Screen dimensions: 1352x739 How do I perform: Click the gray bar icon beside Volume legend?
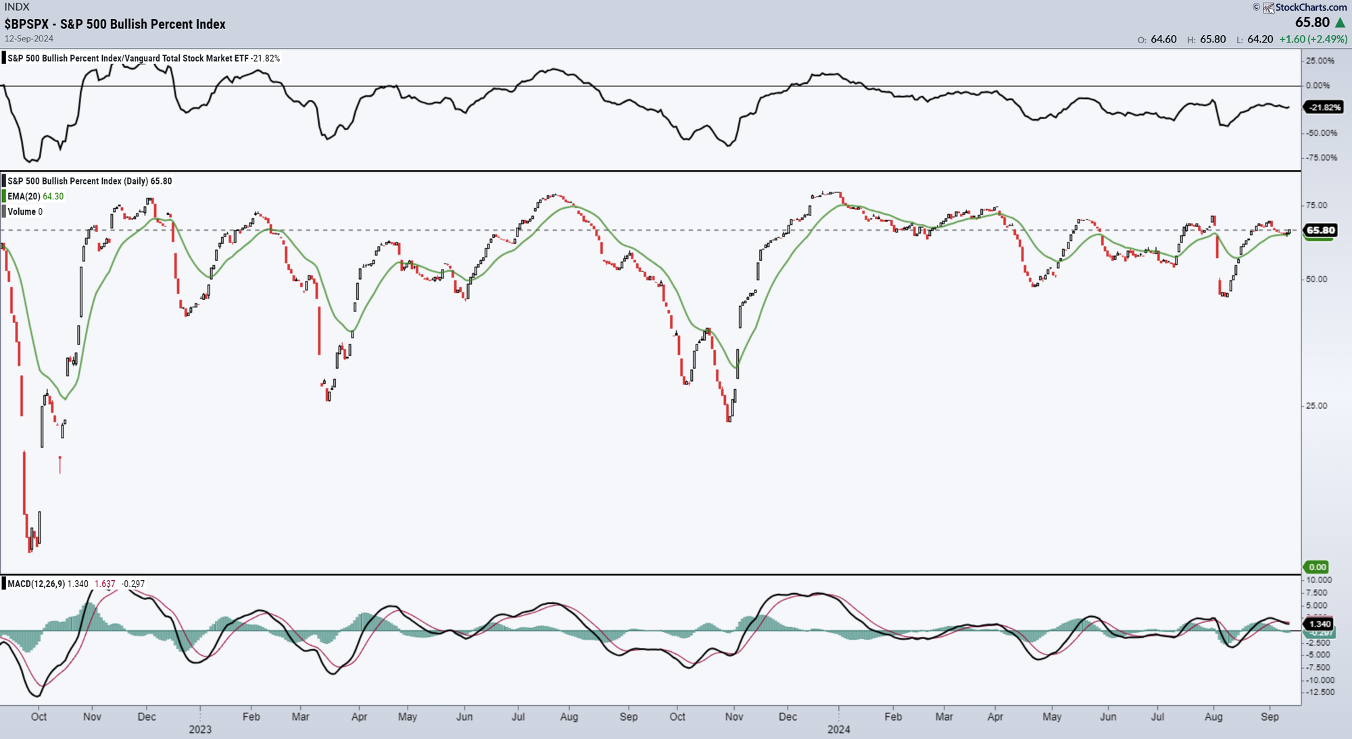pos(5,211)
